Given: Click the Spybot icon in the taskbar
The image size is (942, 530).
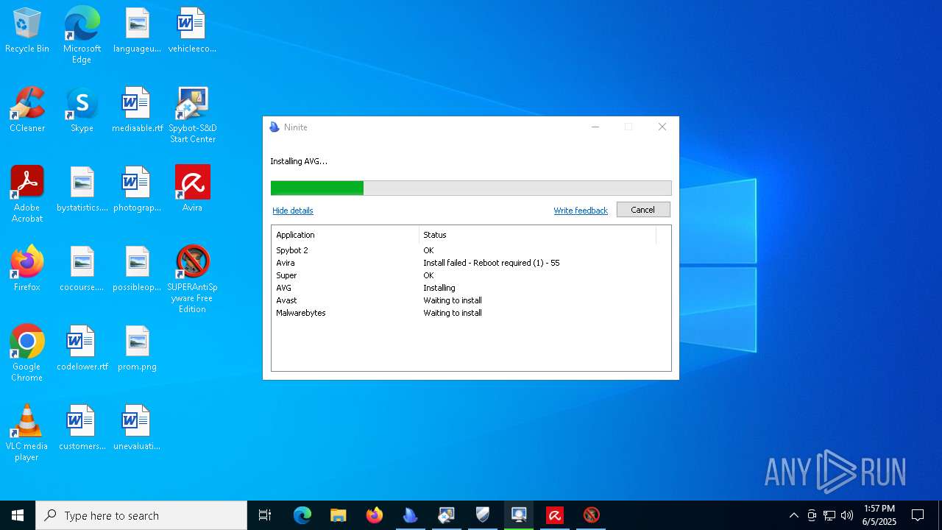Looking at the screenshot, I should [x=447, y=515].
